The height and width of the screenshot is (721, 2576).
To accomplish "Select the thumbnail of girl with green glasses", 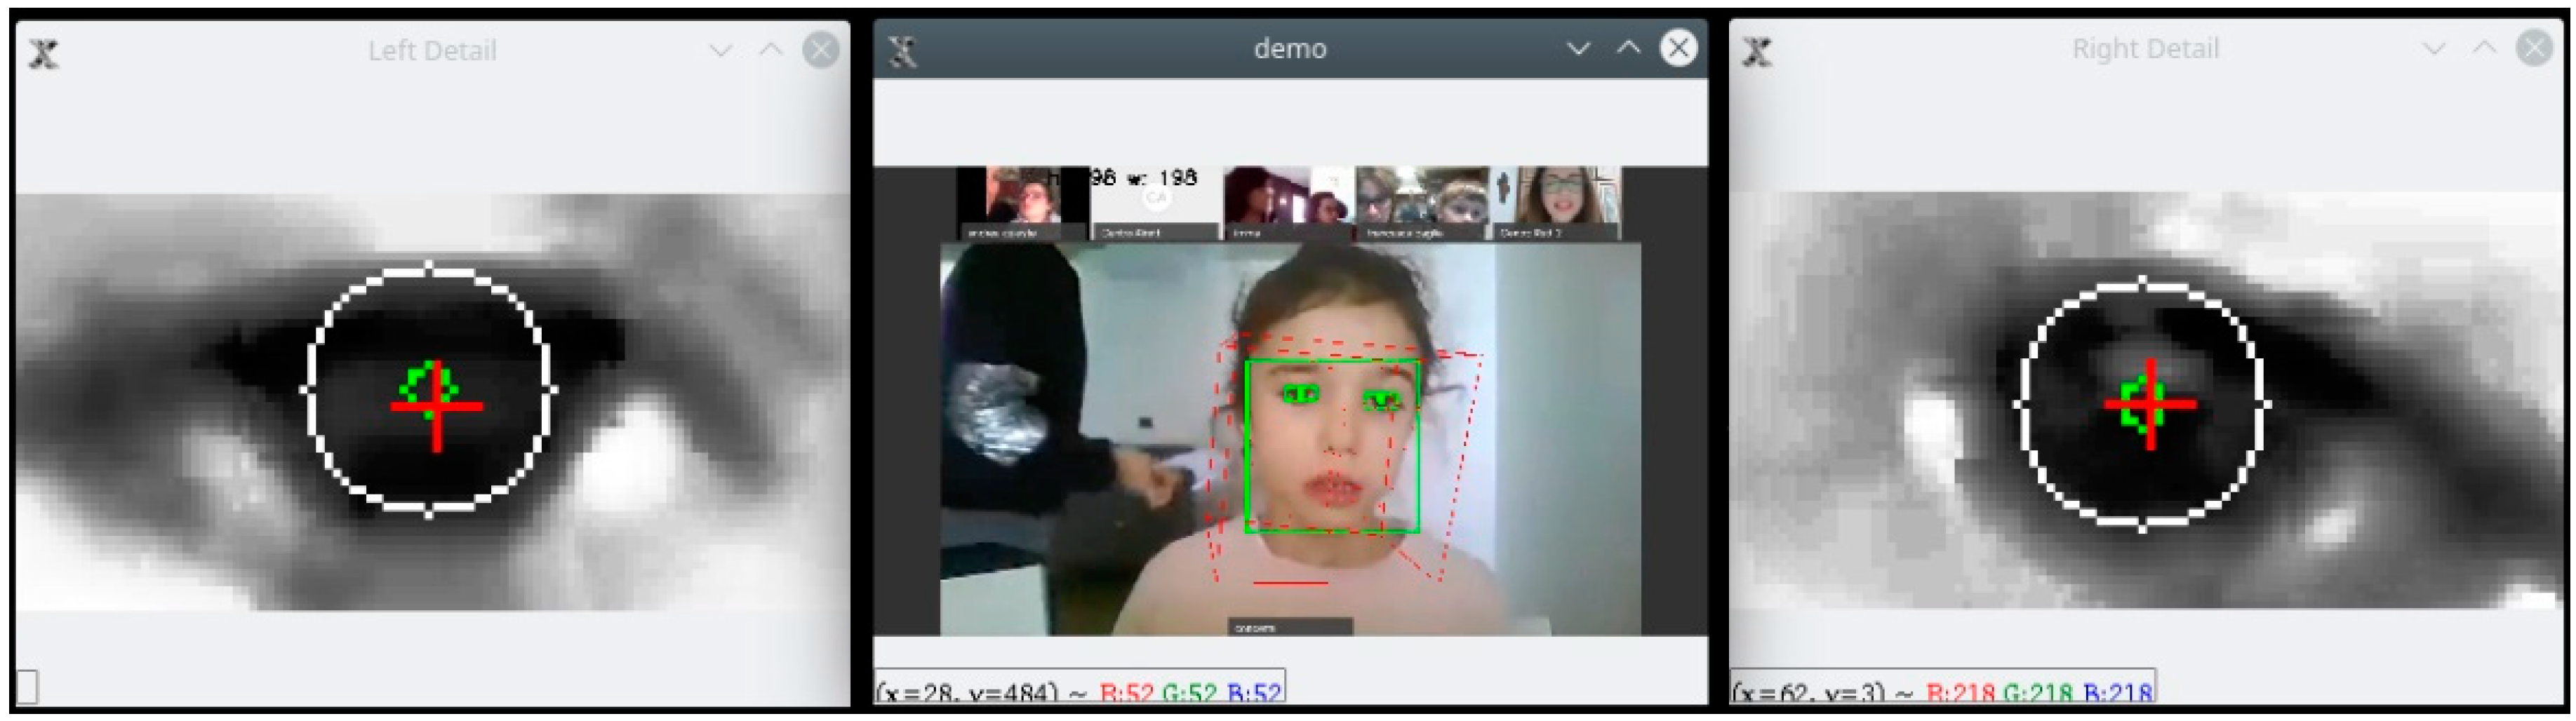I will 1556,203.
